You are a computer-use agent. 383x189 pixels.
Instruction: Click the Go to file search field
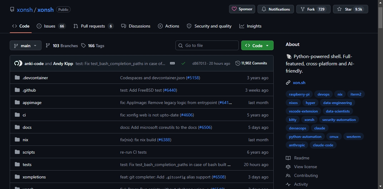point(207,45)
